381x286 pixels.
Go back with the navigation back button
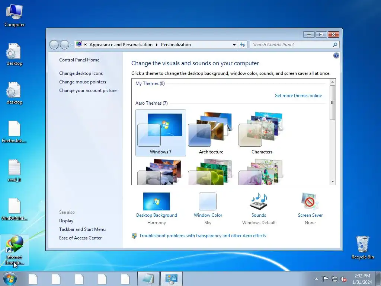(x=54, y=45)
